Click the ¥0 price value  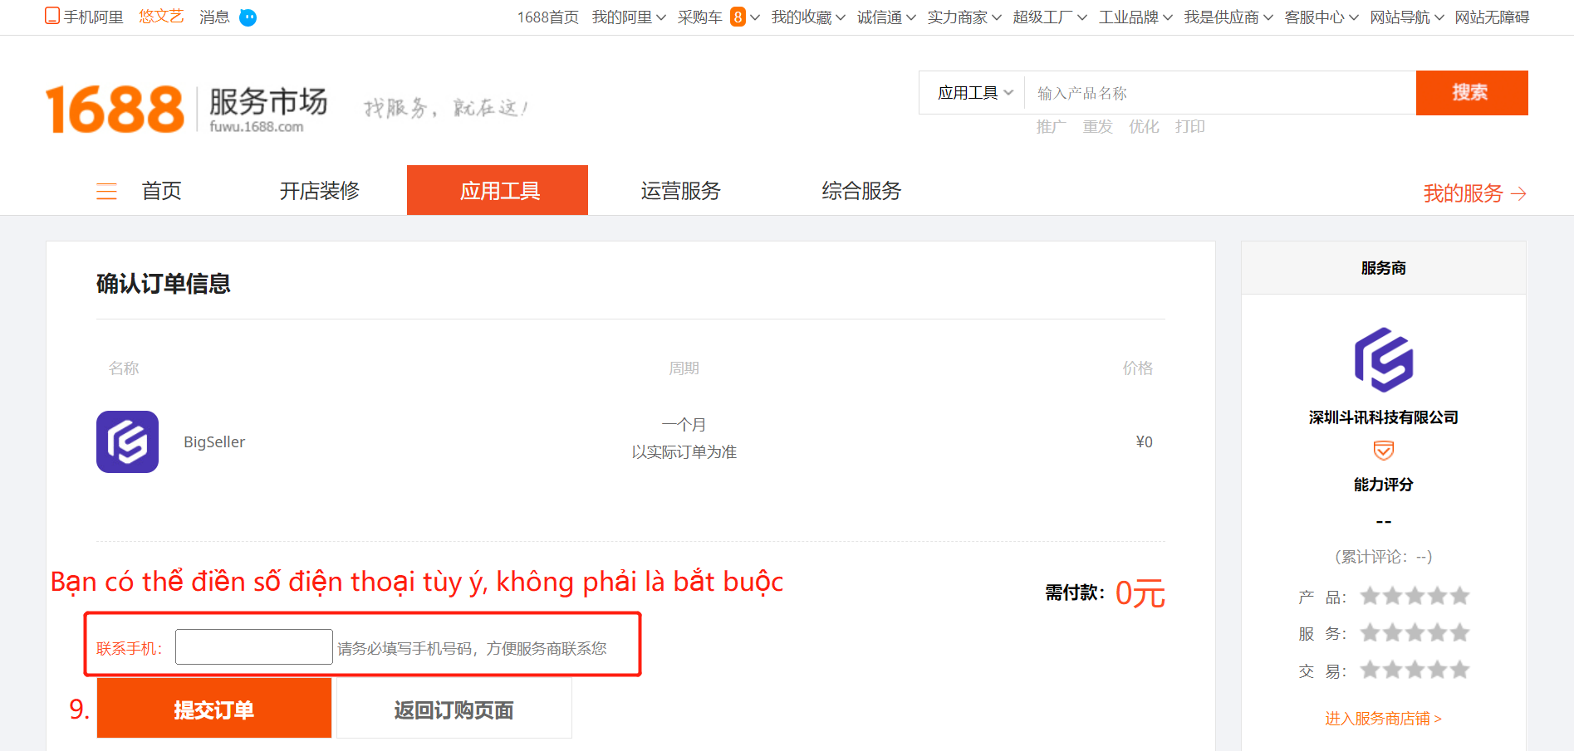pyautogui.click(x=1144, y=442)
